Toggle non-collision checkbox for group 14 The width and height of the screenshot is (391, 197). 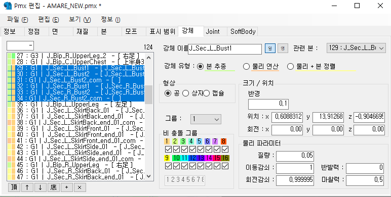[209, 166]
